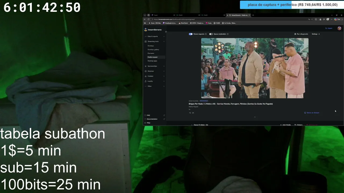
Task: Go back with the browser back arrow
Action: pos(145,19)
